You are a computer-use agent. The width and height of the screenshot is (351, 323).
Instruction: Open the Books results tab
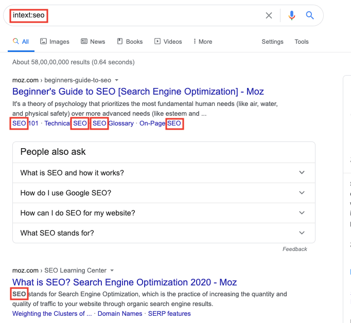click(130, 42)
